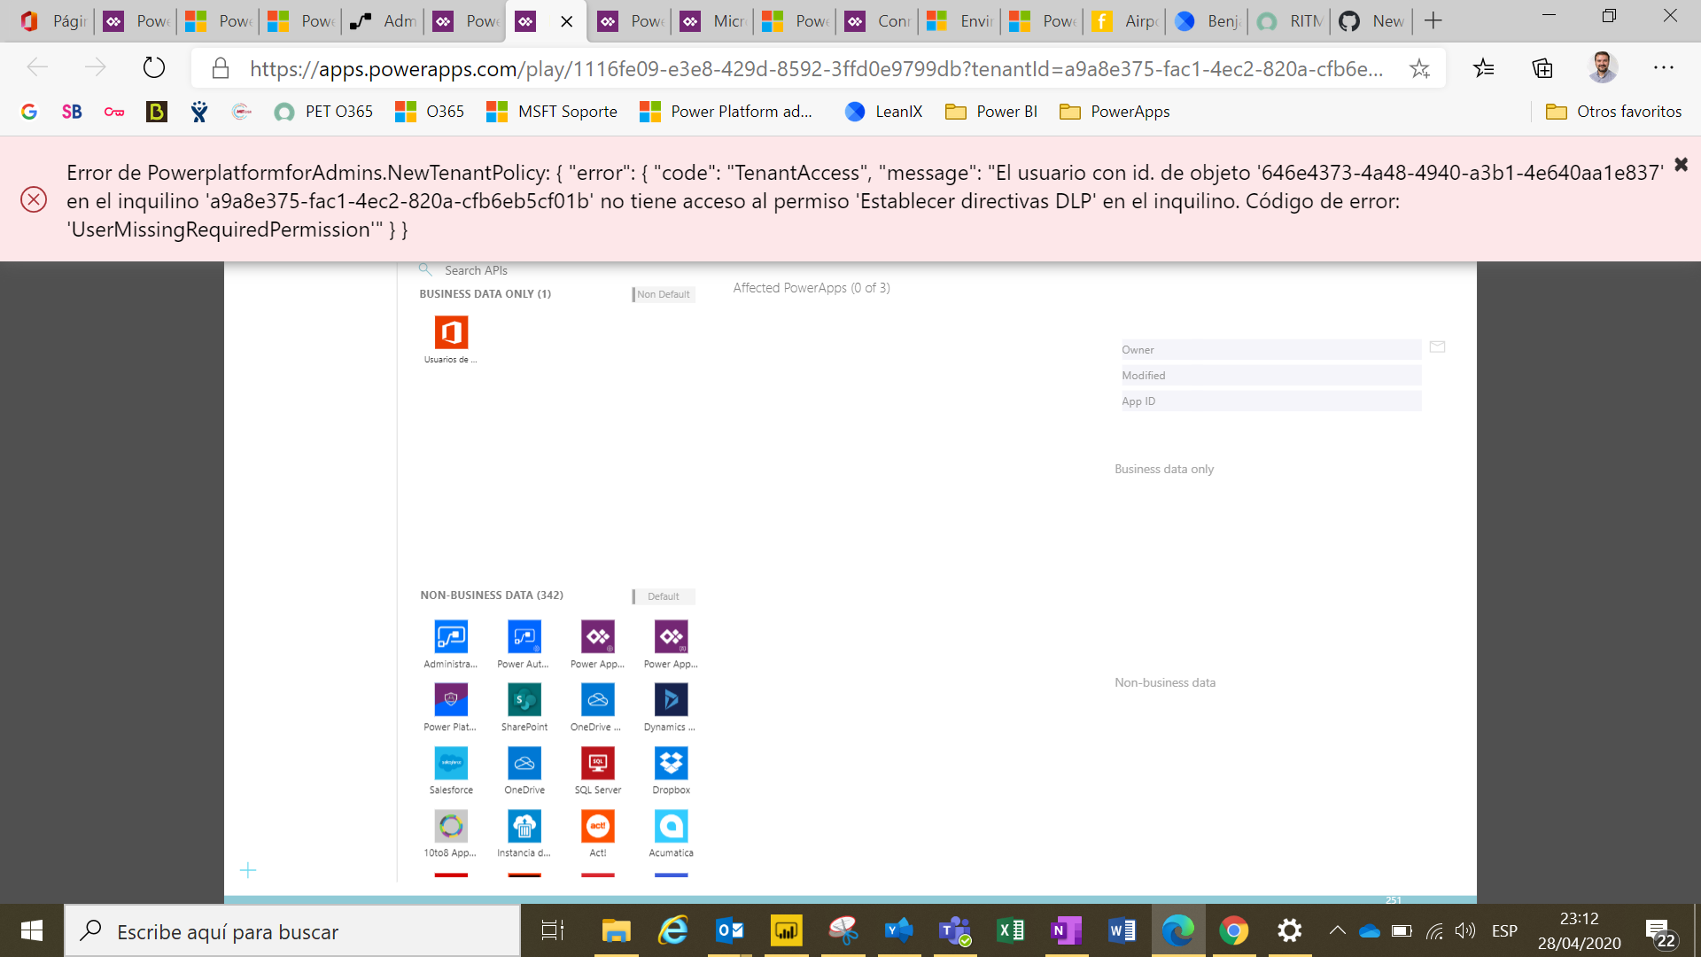The height and width of the screenshot is (957, 1701).
Task: Open the PET O365 bookmark
Action: [x=323, y=112]
